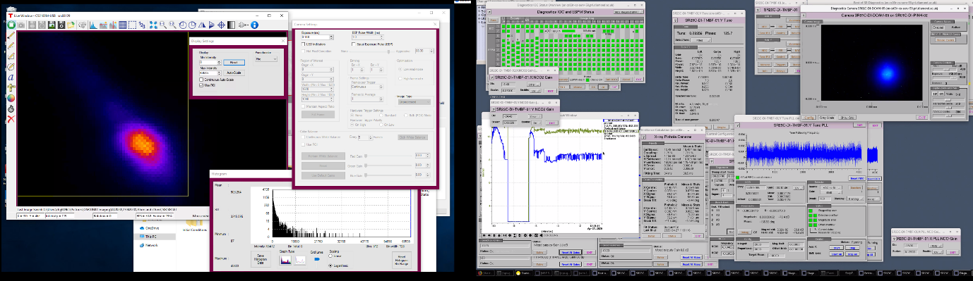Image resolution: width=973 pixels, height=281 pixels.
Task: Click the Max Intensity spinner arrows
Action: pos(219,73)
